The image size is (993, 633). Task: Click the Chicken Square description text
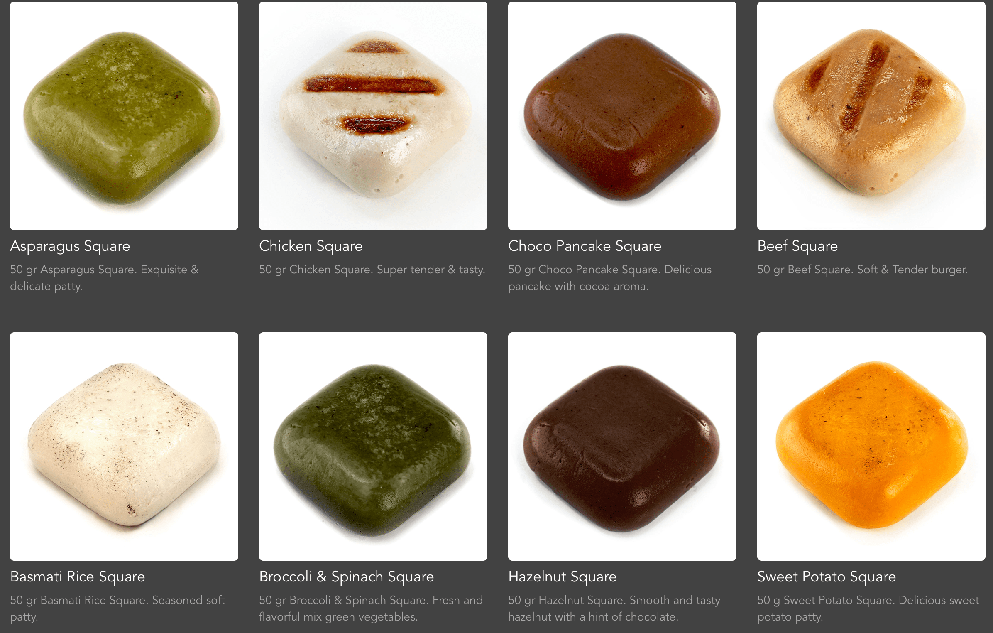point(372,270)
